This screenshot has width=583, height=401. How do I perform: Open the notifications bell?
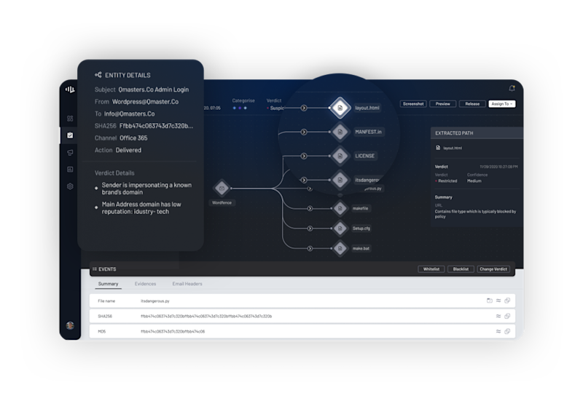coord(512,88)
